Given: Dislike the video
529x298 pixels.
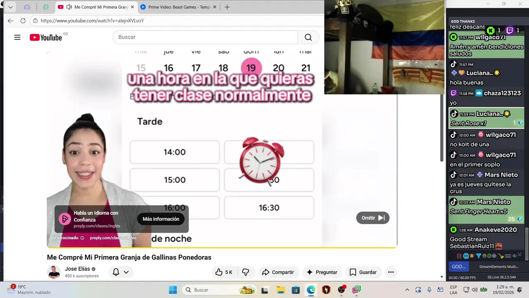Looking at the screenshot, I should [245, 272].
